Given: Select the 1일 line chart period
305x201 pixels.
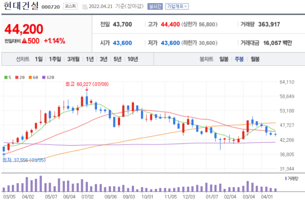Looking at the screenshot, I should [39, 59].
